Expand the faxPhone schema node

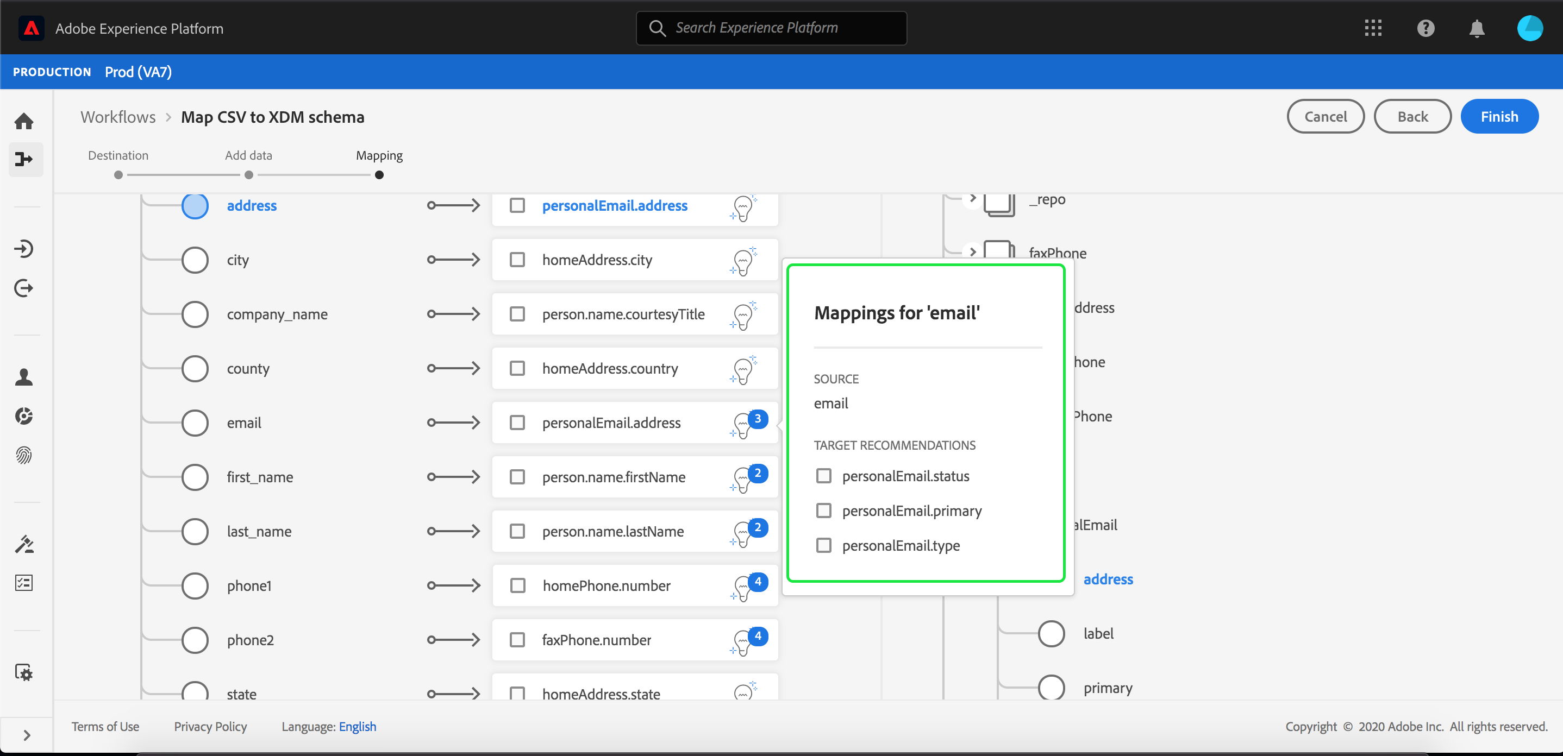(973, 251)
